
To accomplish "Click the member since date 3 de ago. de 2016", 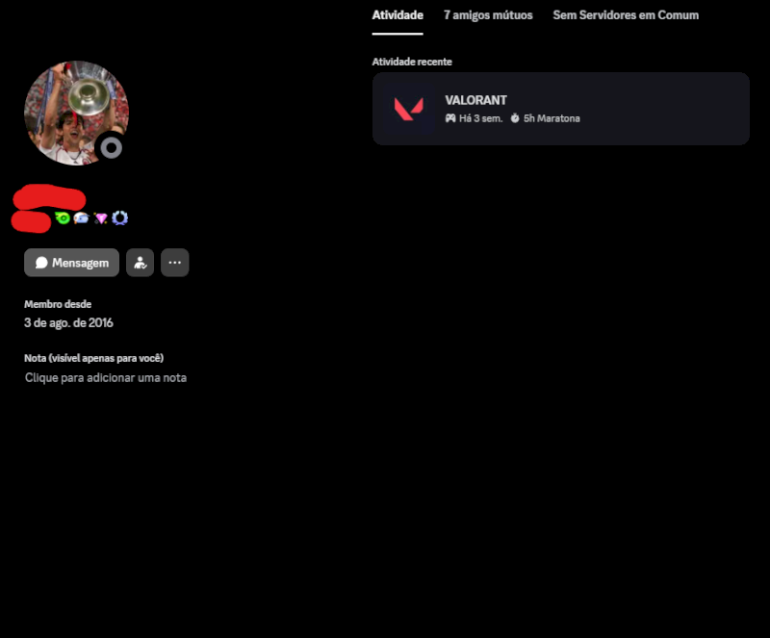I will coord(68,322).
